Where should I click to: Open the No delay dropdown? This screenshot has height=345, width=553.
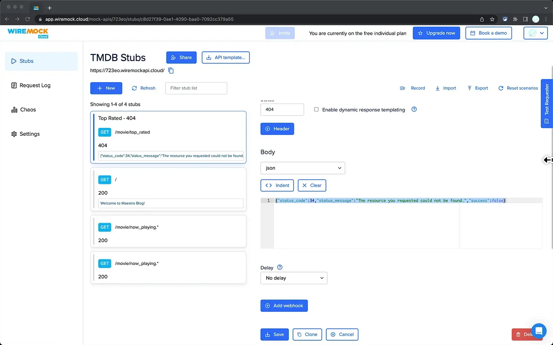pos(294,278)
